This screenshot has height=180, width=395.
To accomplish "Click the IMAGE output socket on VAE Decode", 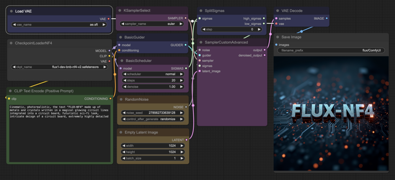I will (327, 19).
